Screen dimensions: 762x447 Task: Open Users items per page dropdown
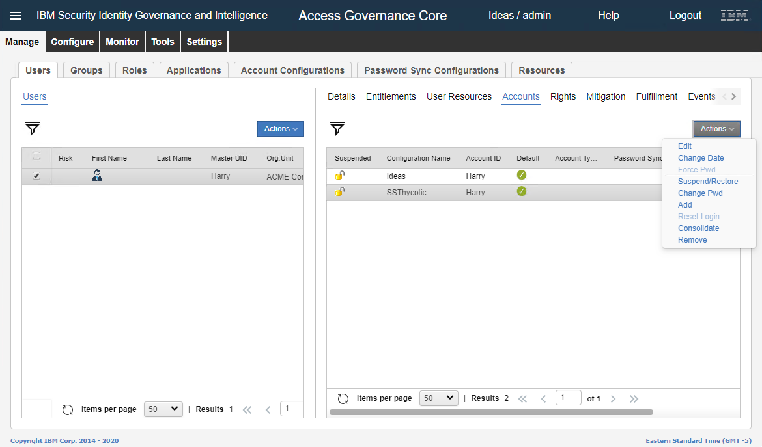(x=163, y=409)
